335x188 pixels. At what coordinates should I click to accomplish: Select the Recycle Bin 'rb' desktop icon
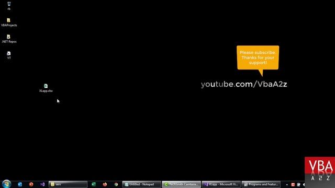[9, 6]
